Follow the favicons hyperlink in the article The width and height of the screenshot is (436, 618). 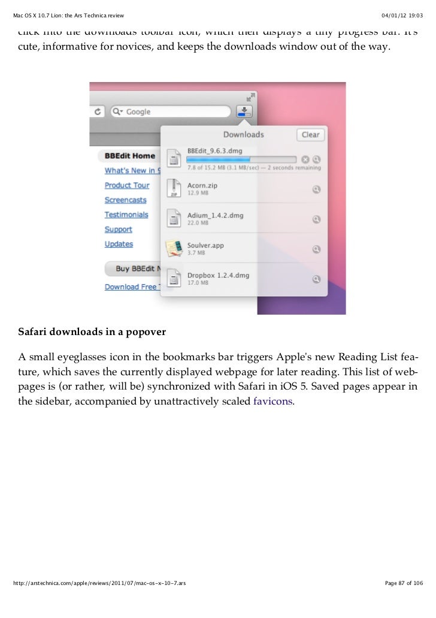coord(273,401)
